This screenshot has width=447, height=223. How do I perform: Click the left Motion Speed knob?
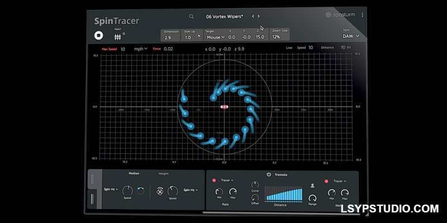[x=127, y=191]
